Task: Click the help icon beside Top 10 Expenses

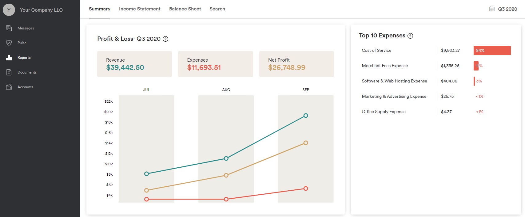Action: tap(410, 36)
